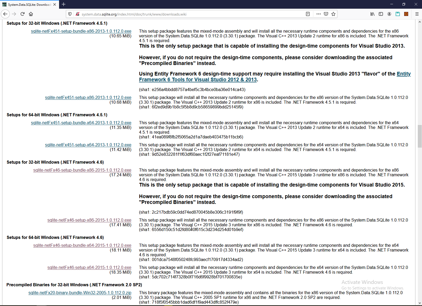Click the sha1 text starting 6f2ed9d9b1

click(191, 107)
